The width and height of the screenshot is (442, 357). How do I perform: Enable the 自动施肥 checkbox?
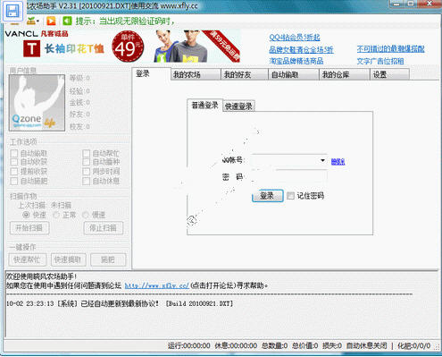point(14,181)
